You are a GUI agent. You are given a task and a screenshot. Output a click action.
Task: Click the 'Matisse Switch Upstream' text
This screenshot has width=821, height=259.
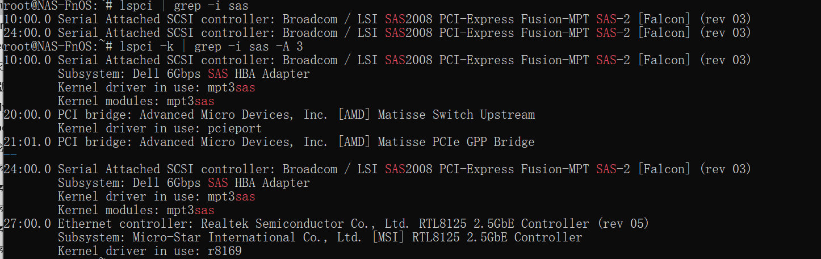[456, 115]
